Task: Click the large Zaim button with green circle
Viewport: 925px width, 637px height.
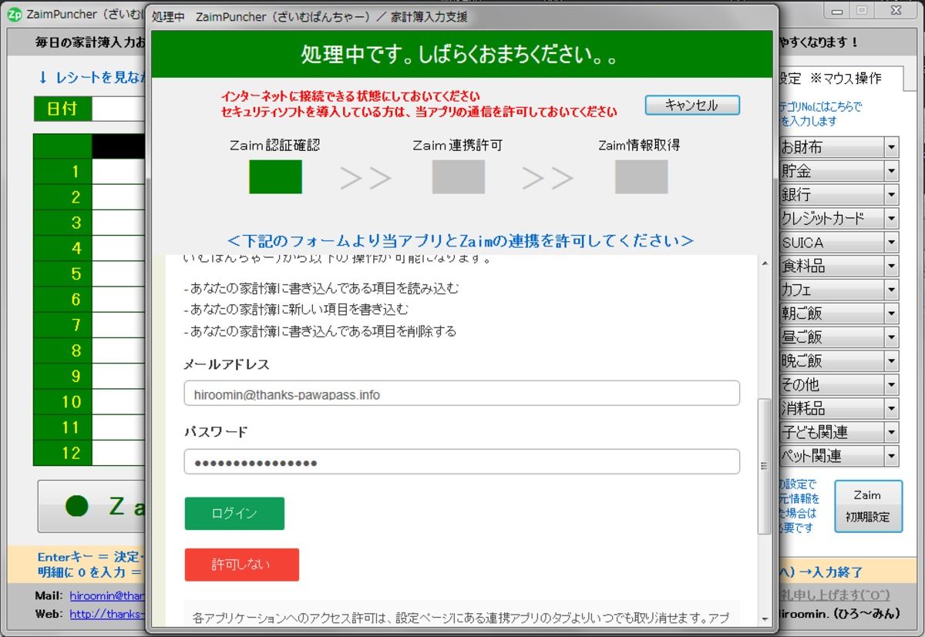Action: click(x=92, y=506)
